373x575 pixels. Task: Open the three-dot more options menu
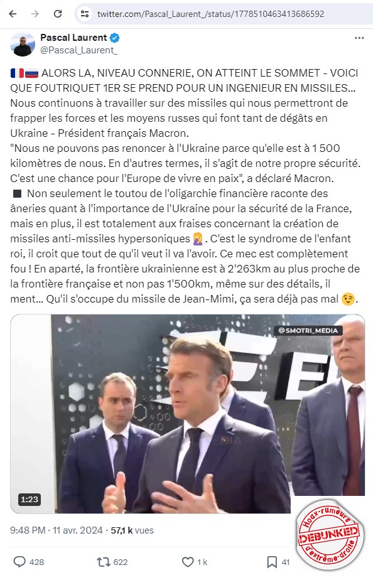click(x=359, y=38)
